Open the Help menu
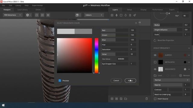193x108 pixels. [27, 5]
